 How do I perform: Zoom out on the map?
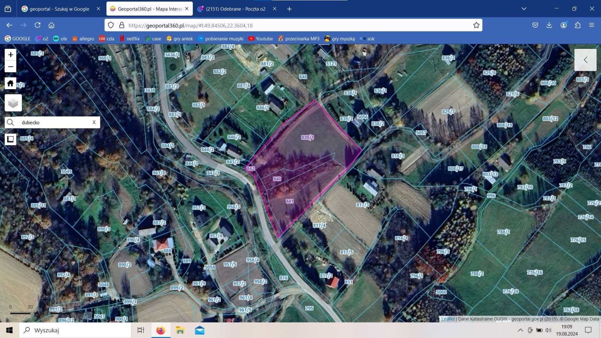(10, 66)
